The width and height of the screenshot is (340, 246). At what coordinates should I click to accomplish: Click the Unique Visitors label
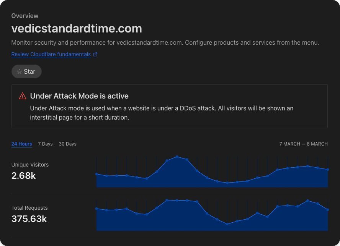[30, 165]
